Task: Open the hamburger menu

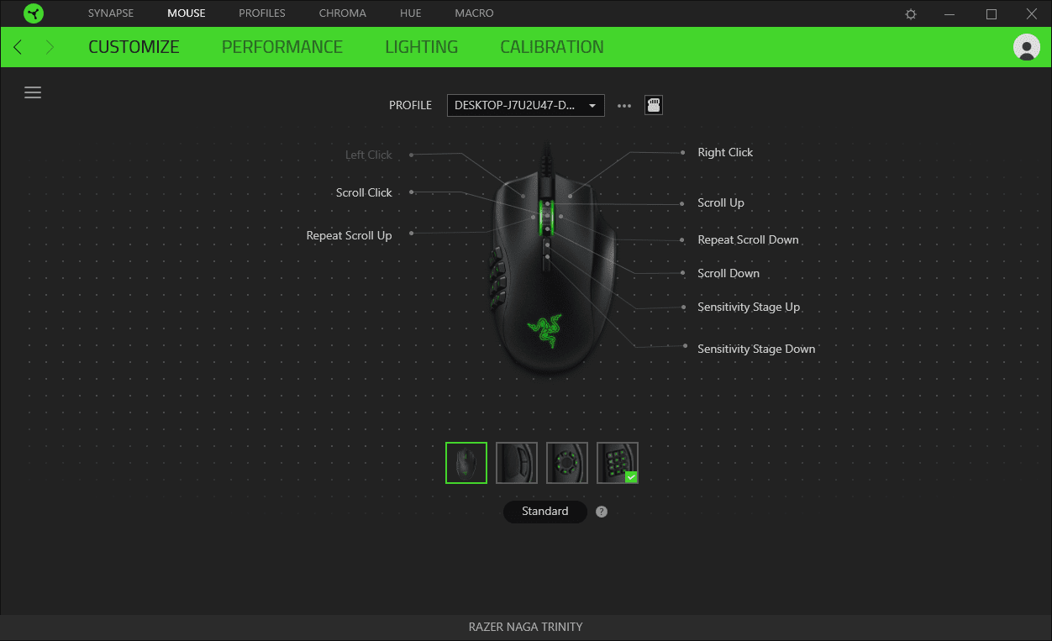Action: [33, 92]
